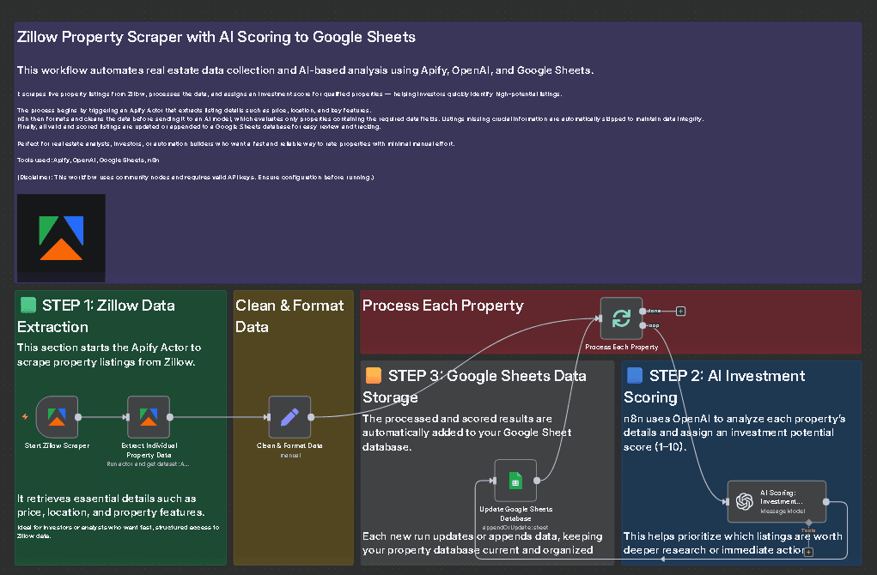Image resolution: width=877 pixels, height=575 pixels.
Task: Open the Clean & Format Data pencil node
Action: click(x=289, y=417)
